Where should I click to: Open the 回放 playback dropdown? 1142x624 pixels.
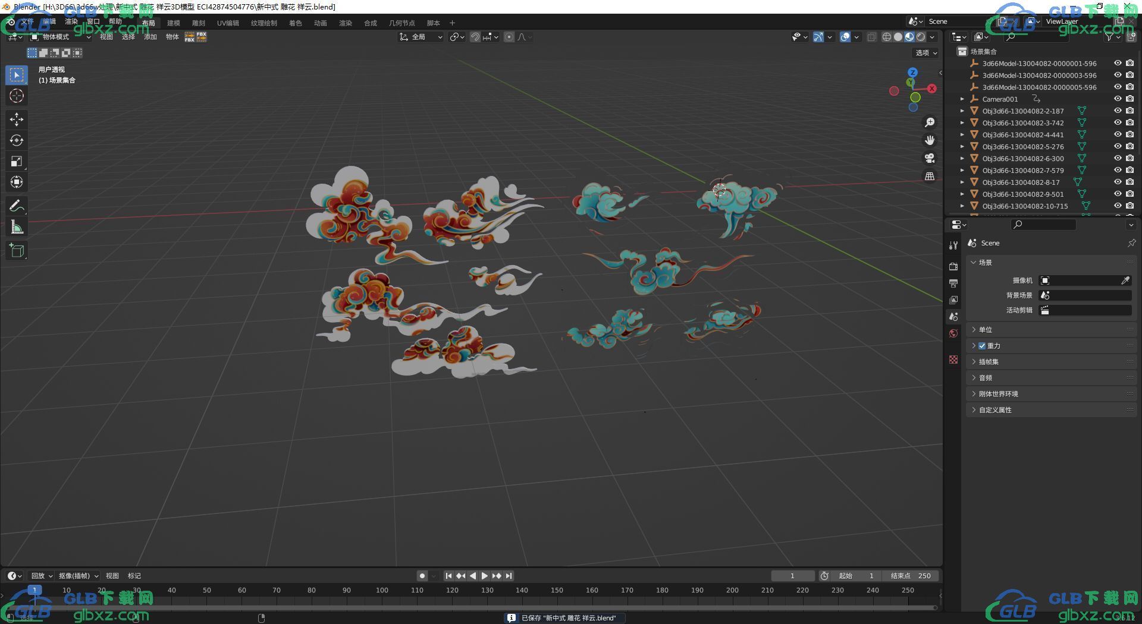click(x=42, y=576)
